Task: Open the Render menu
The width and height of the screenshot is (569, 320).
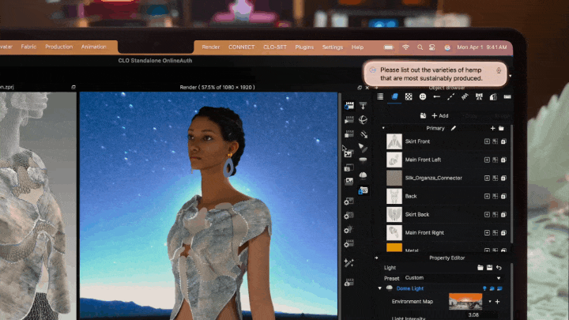Action: click(x=211, y=47)
